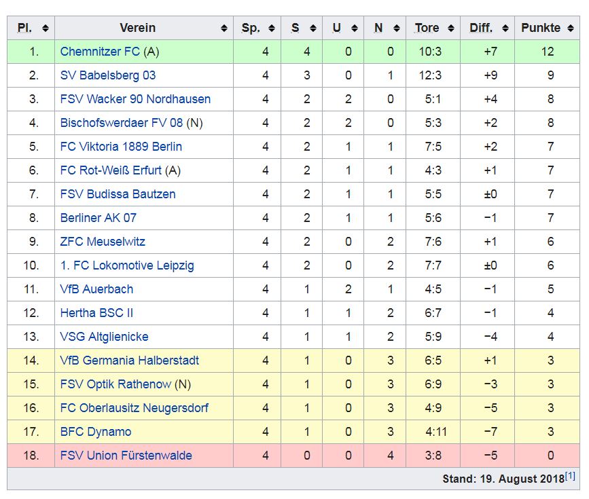Open Chemnitzer FC team link
This screenshot has width=589, height=499.
101,52
